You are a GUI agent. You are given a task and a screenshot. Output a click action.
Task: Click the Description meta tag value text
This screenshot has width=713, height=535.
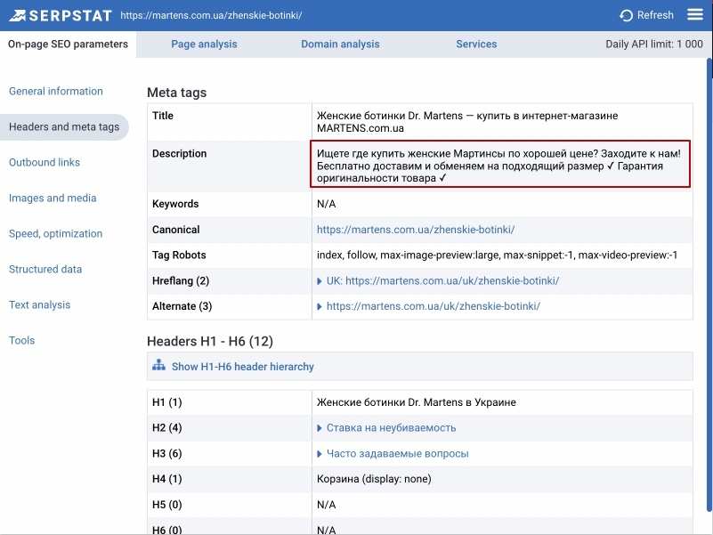pos(498,166)
